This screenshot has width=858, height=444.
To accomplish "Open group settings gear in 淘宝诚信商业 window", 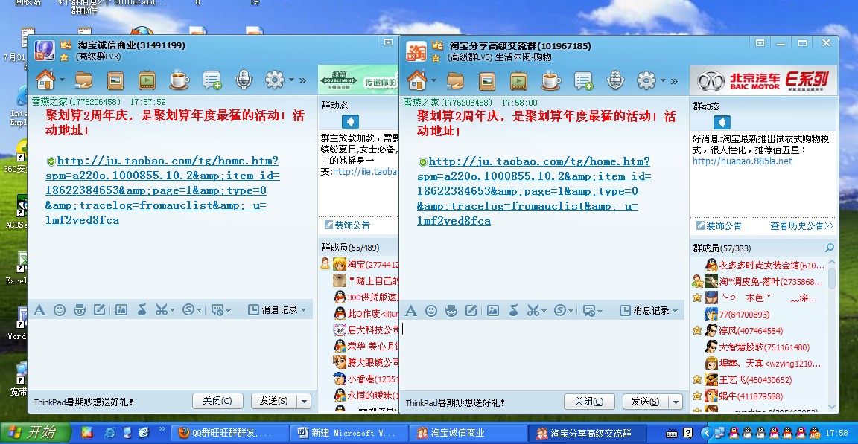I will click(x=275, y=80).
